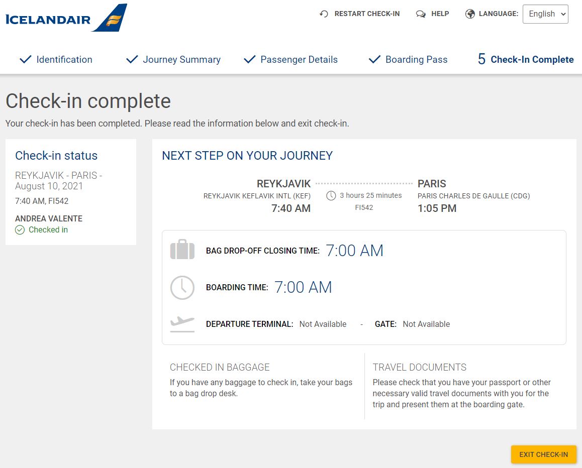Image resolution: width=582 pixels, height=468 pixels.
Task: Click the suitcase bag drop-off icon
Action: tap(182, 249)
